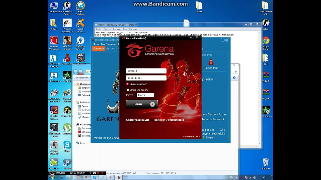The width and height of the screenshot is (321, 180).
Task: Open the Коннект Менеджер desktop icon
Action: 54,43
